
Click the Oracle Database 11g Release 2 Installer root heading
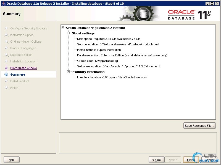(96, 28)
